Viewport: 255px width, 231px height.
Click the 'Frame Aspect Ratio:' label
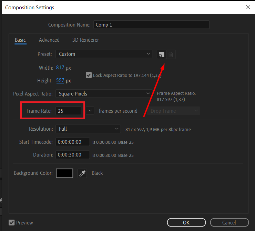(176, 93)
